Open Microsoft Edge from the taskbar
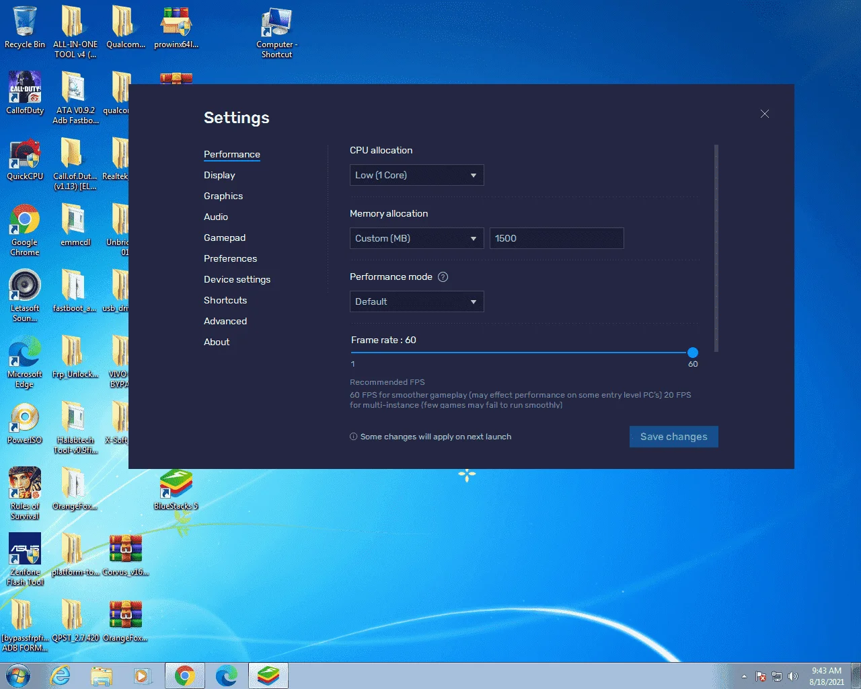The width and height of the screenshot is (861, 689). (227, 676)
